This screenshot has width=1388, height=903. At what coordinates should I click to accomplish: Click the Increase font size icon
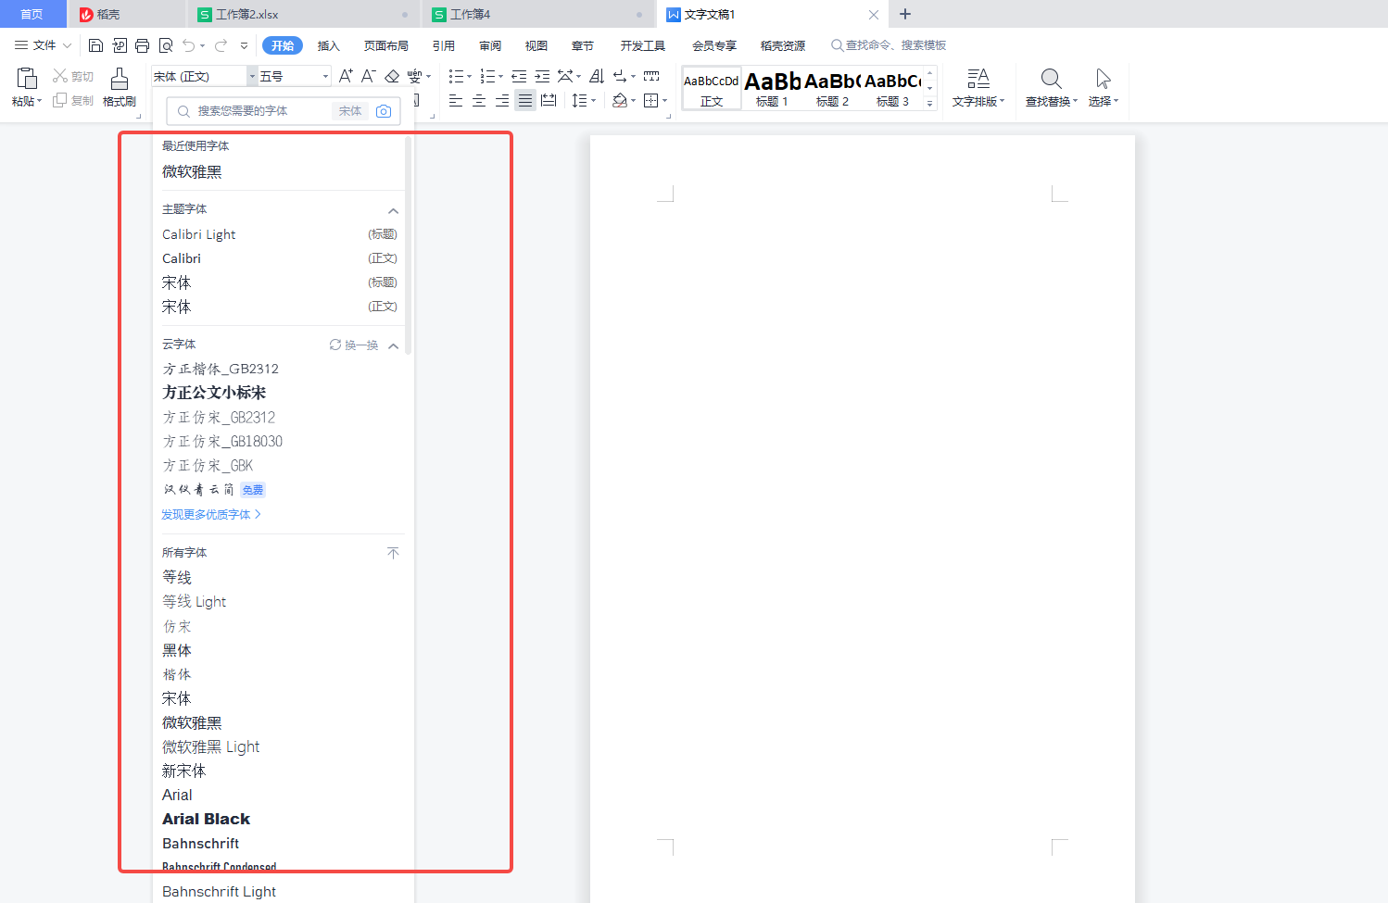tap(346, 76)
